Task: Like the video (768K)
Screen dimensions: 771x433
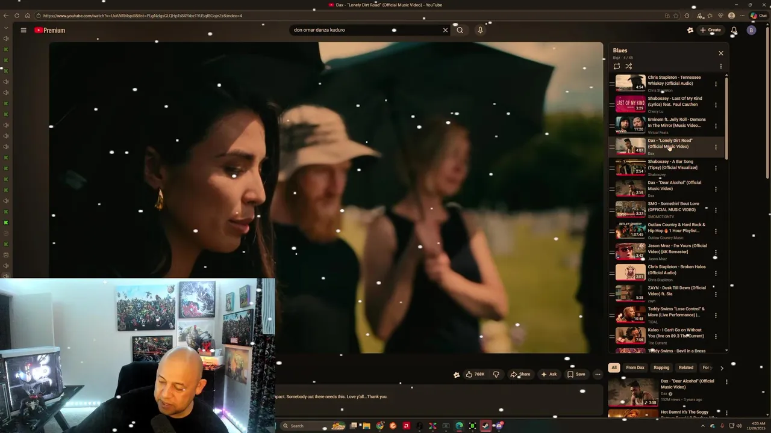Action: click(x=475, y=374)
